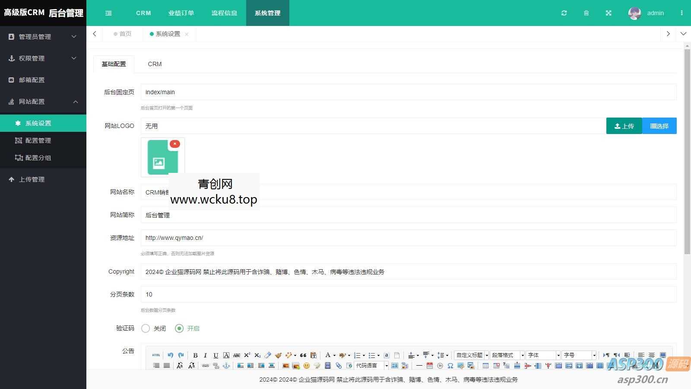Open fullscreen mode via the top bar icon

pos(608,13)
